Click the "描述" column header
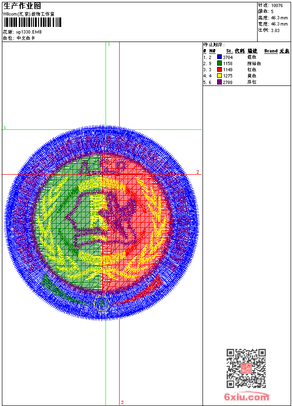Viewport: 292px width, 406px height. pos(252,51)
